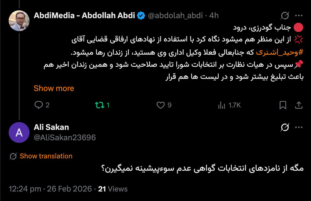The height and width of the screenshot is (201, 311).
Task: Click share icon on Abdi's post
Action: (x=299, y=105)
